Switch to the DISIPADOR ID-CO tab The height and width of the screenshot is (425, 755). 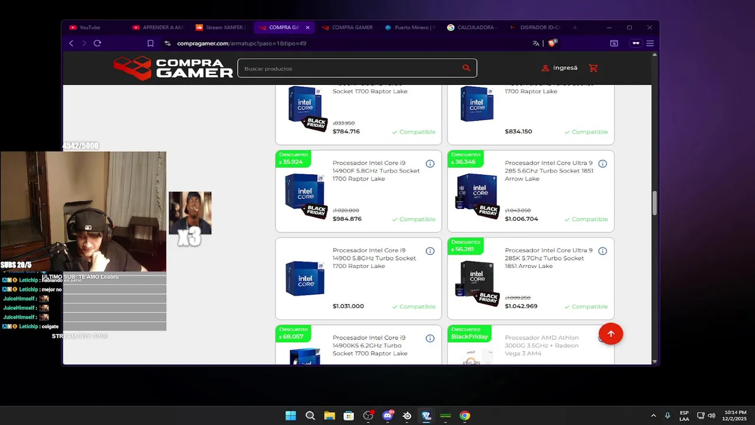[x=536, y=27]
